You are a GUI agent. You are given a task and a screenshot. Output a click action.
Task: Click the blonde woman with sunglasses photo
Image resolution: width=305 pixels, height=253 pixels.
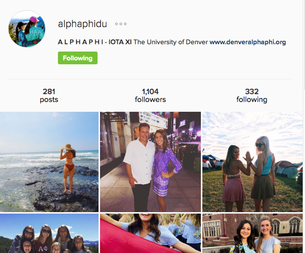click(x=252, y=162)
